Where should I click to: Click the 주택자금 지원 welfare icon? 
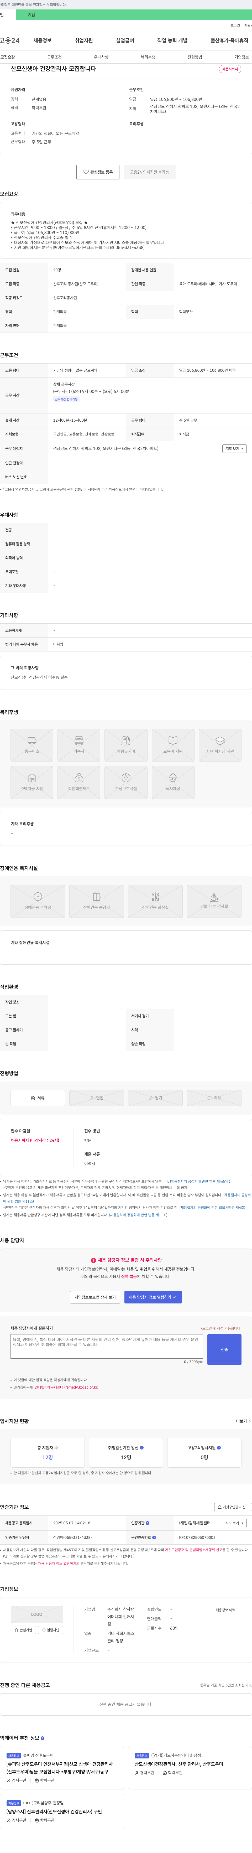[31, 783]
